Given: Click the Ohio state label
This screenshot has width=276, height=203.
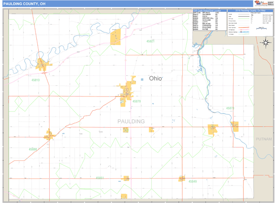Looking at the screenshot, I should click(155, 79).
